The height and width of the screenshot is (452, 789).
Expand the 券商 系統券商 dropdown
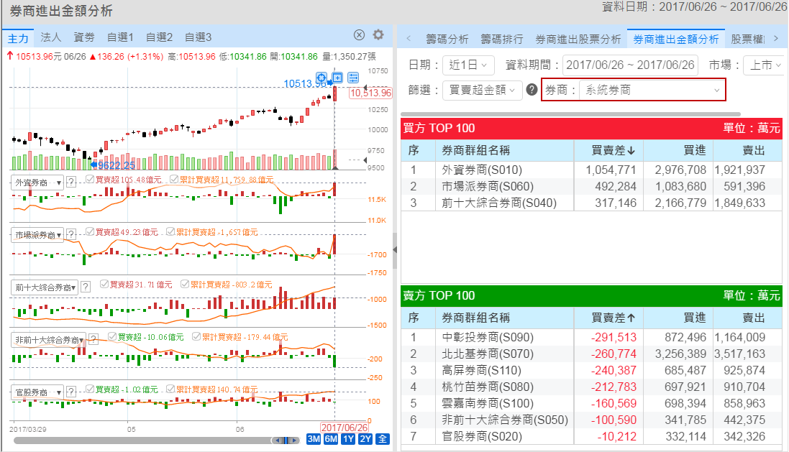coord(652,90)
